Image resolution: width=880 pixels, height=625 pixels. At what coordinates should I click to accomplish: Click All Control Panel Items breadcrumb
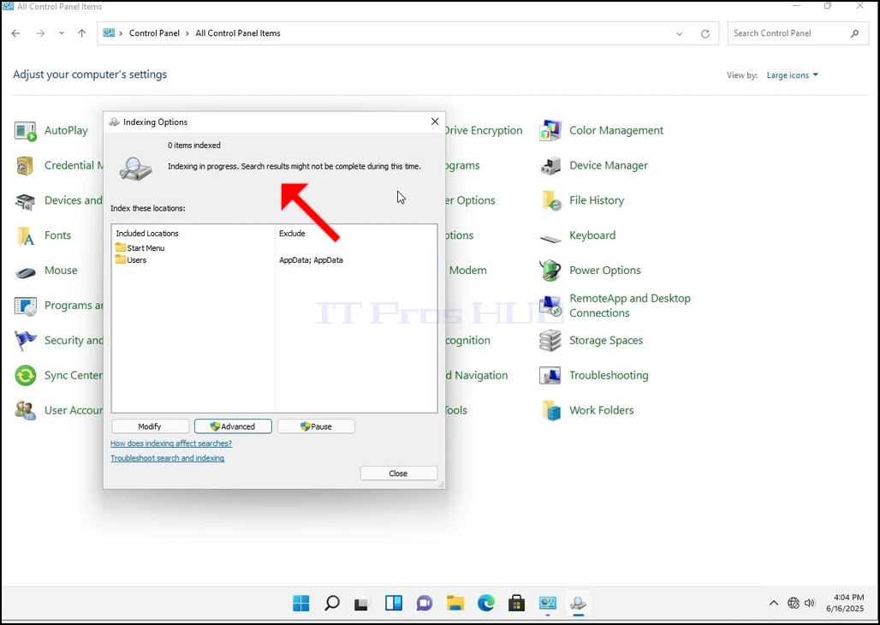point(238,33)
